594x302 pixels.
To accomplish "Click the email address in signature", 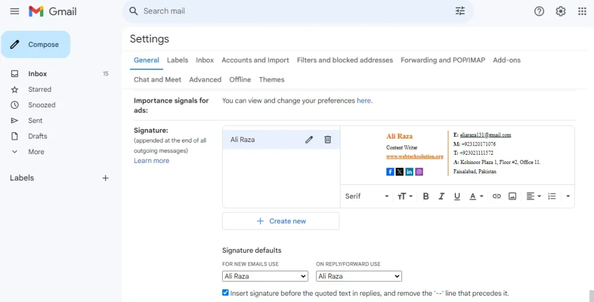I will coord(486,134).
